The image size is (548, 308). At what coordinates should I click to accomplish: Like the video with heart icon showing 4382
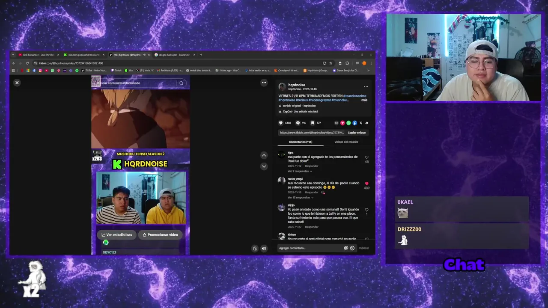pos(281,123)
